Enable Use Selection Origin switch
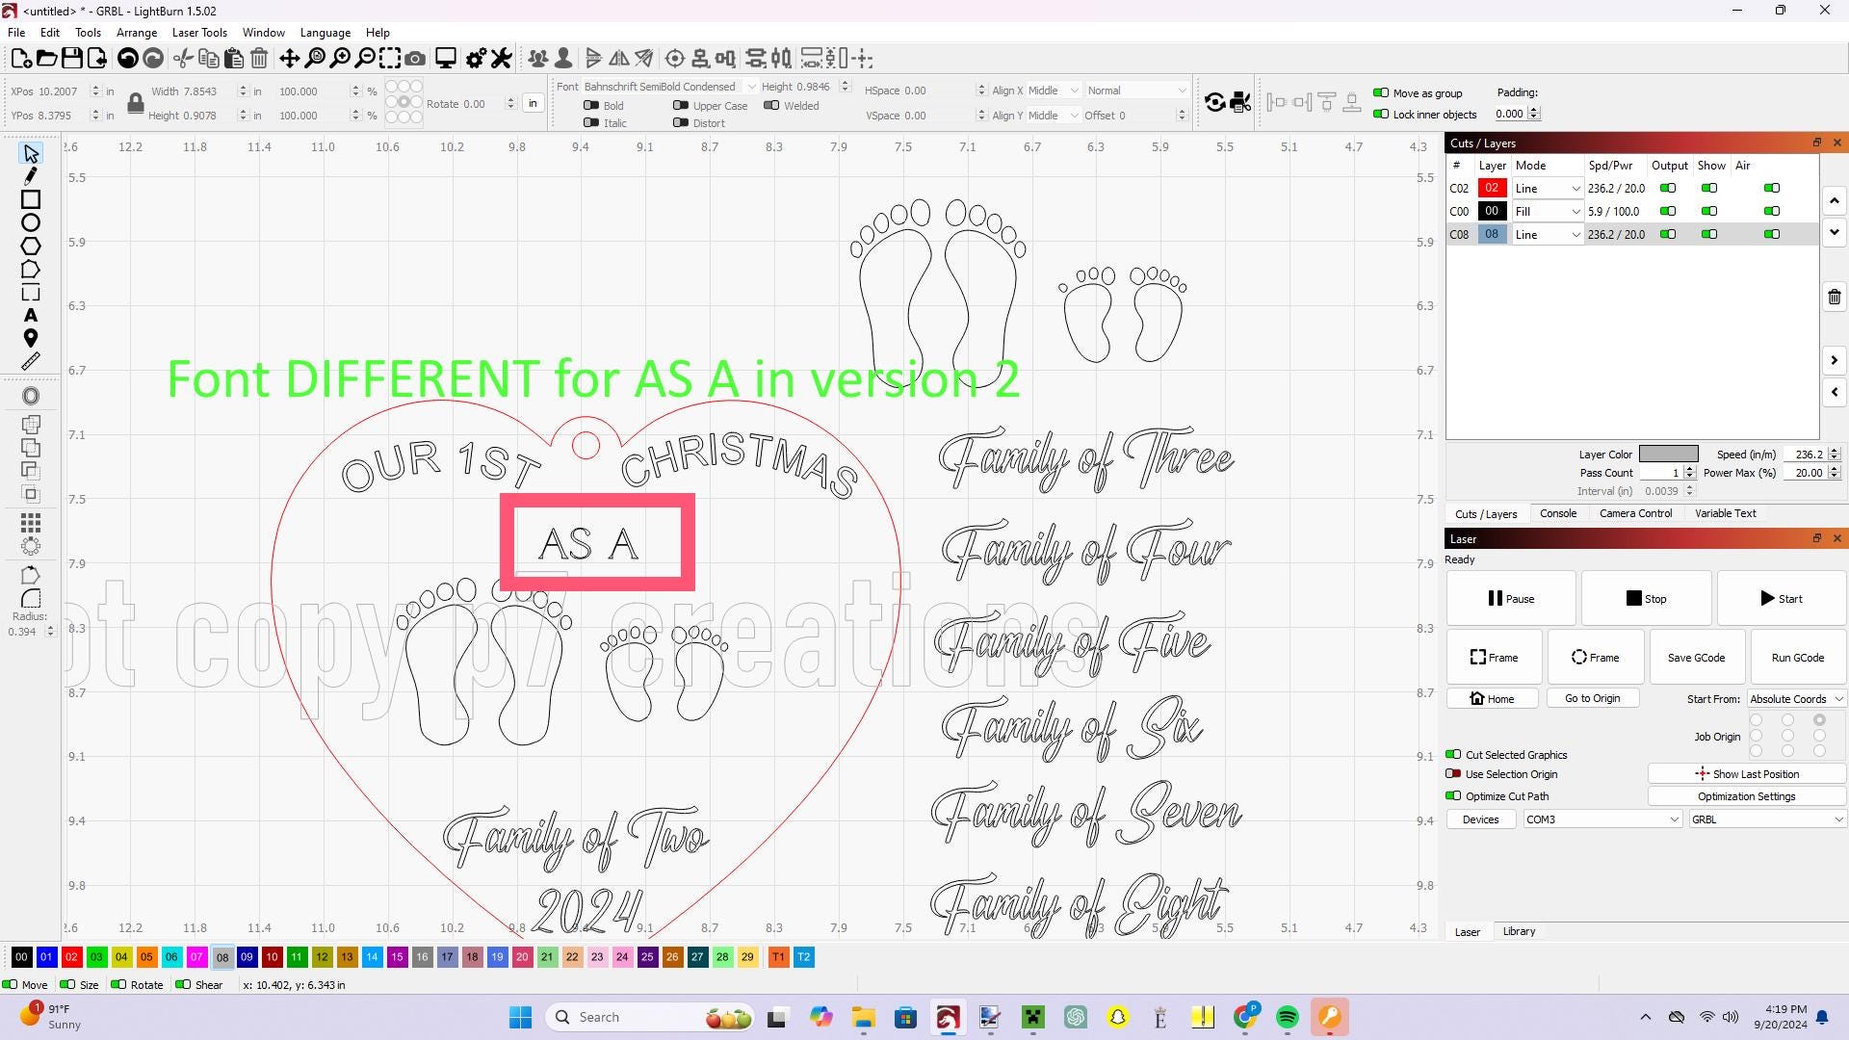 1453,774
